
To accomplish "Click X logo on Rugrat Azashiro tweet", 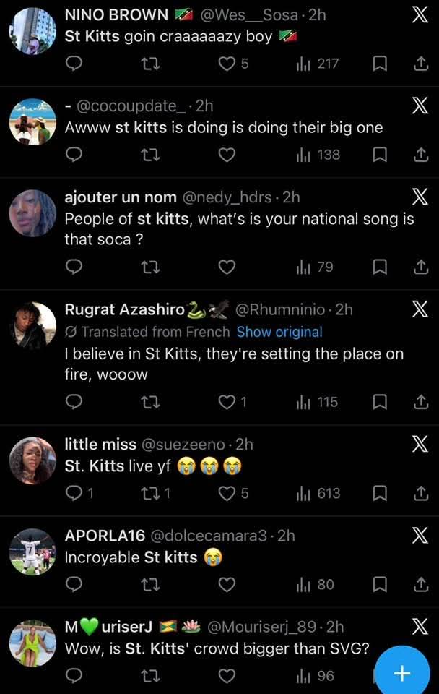I will point(420,310).
